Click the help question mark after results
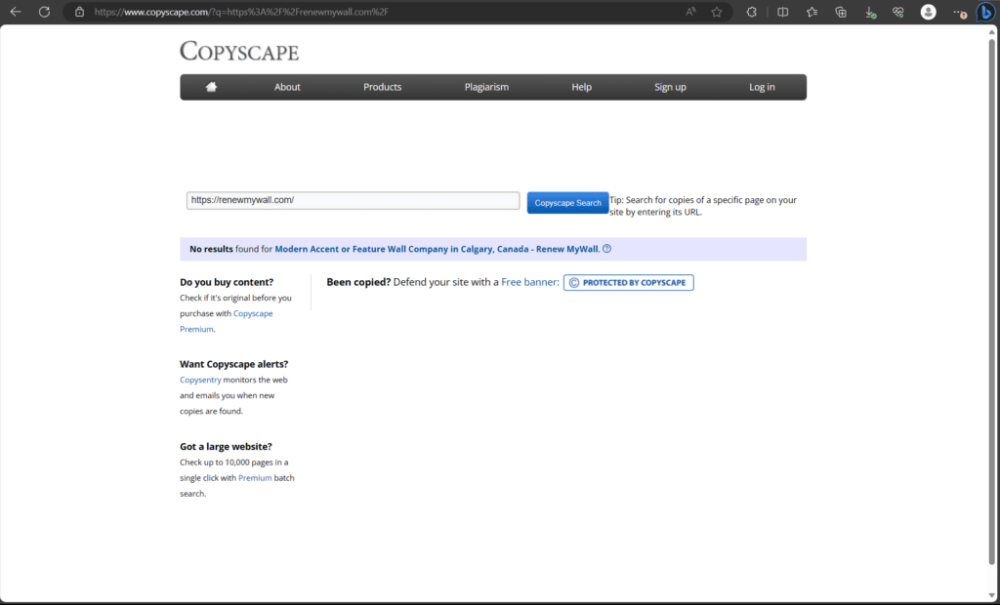 coord(606,249)
